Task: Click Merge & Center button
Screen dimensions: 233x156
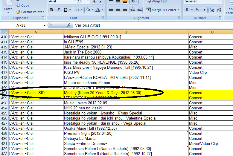Action: click(161, 10)
